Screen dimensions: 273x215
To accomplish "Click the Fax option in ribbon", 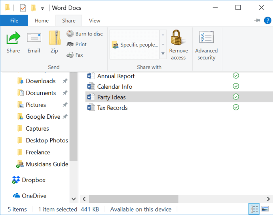I will 74,55.
